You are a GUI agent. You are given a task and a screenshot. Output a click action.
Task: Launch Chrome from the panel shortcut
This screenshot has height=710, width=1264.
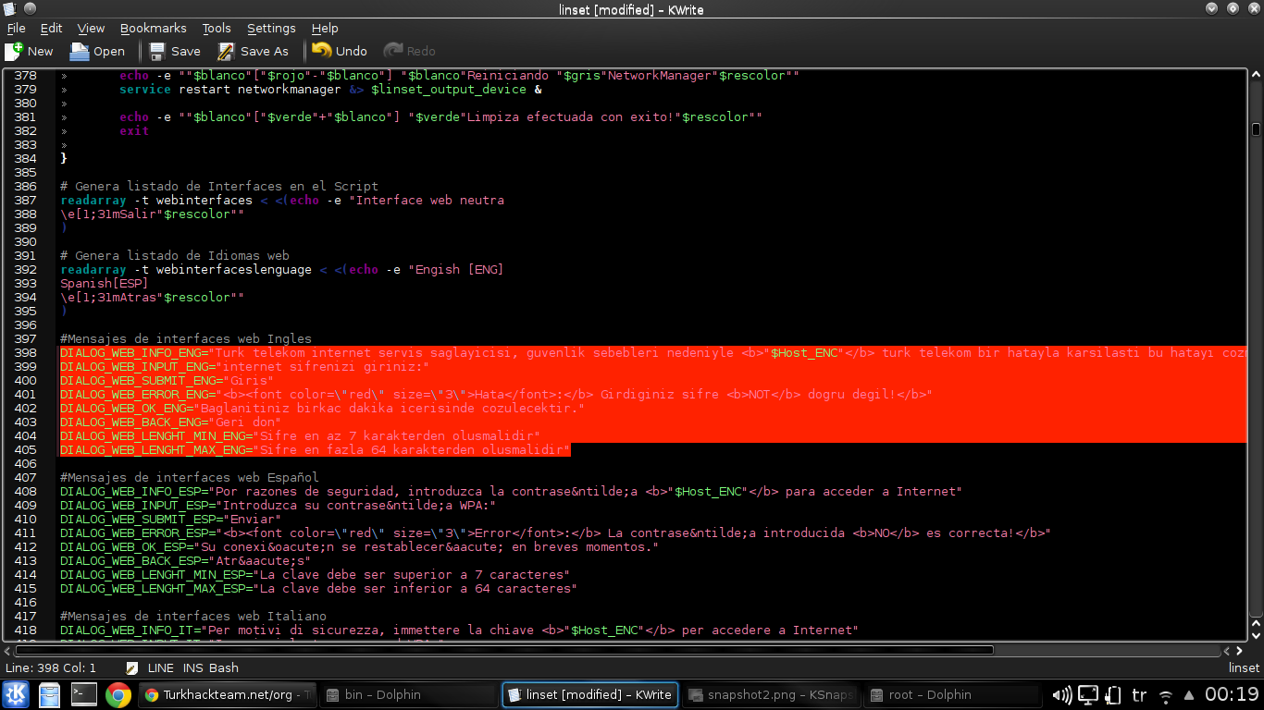118,694
